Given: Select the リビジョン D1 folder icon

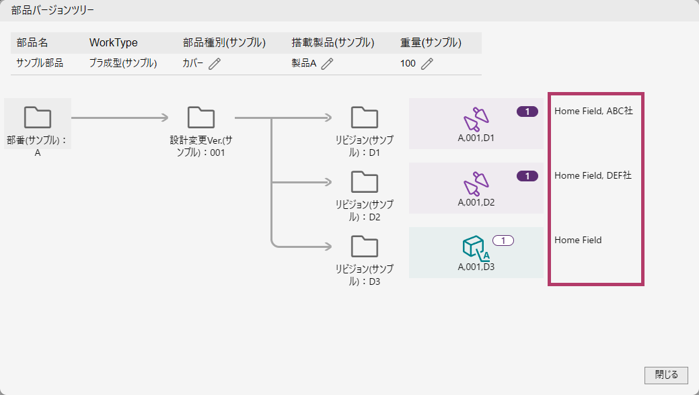Looking at the screenshot, I should point(365,118).
